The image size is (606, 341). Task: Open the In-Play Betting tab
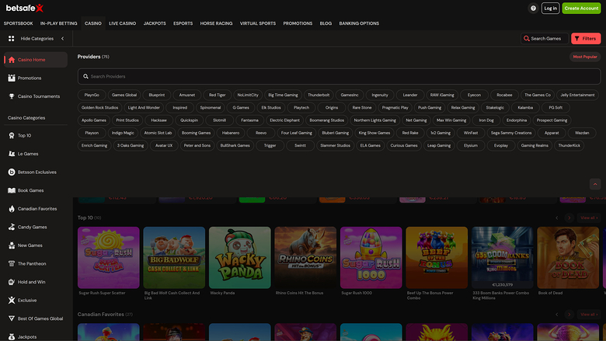tap(59, 23)
